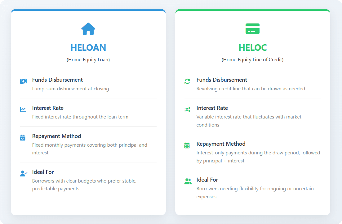Click the green HELOC title
Image resolution: width=342 pixels, height=224 pixels.
click(x=252, y=48)
